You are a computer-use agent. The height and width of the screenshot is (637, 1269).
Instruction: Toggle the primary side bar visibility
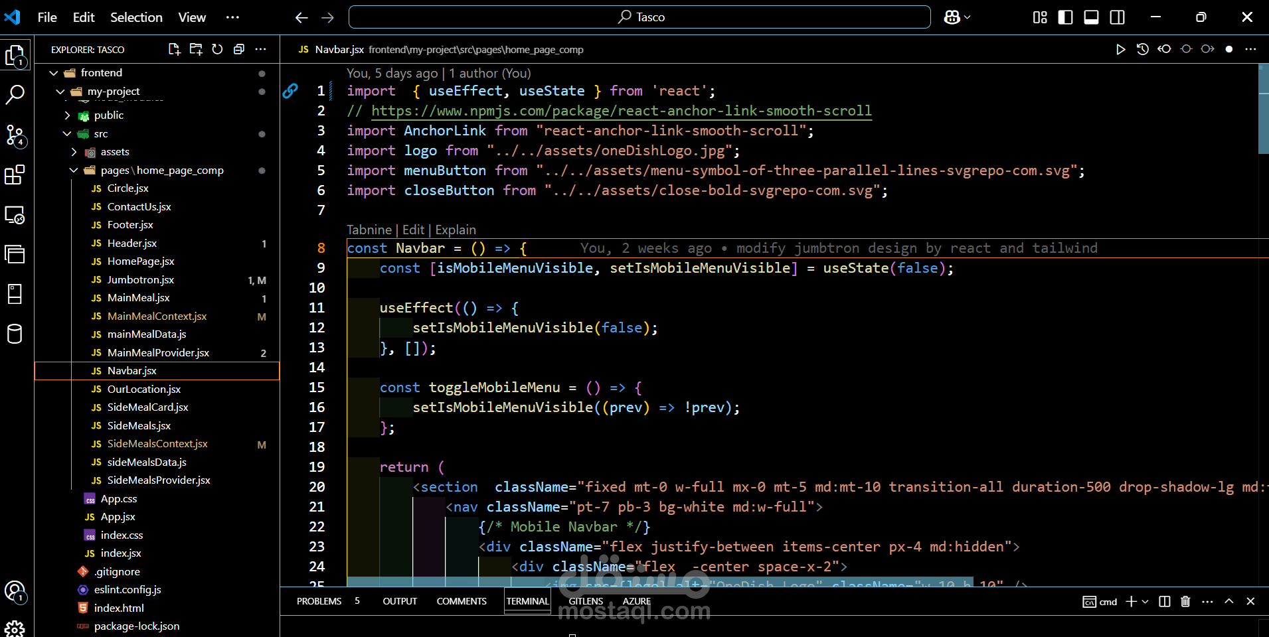coord(1065,17)
